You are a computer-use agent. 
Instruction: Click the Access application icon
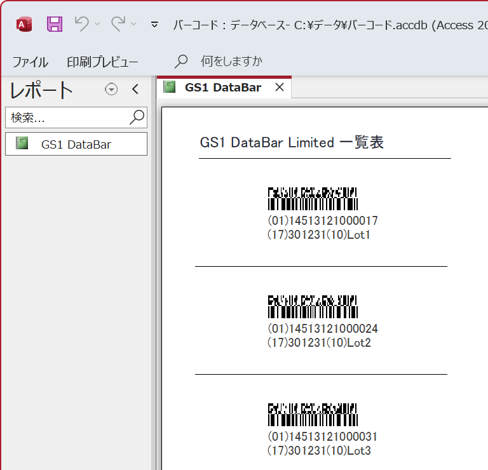[x=24, y=24]
